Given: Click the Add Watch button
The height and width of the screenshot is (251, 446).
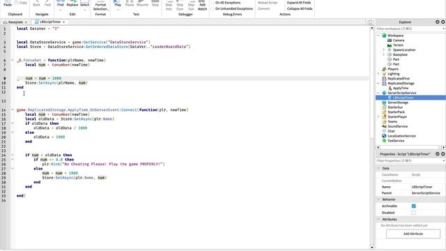Looking at the screenshot, I should click(x=202, y=6).
